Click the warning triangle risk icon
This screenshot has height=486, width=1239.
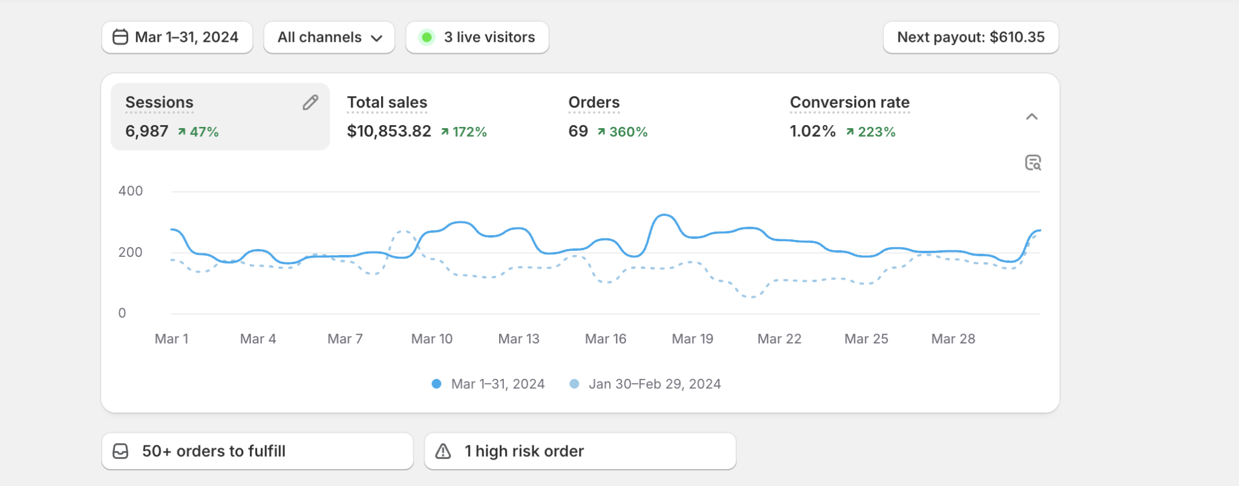click(x=443, y=452)
